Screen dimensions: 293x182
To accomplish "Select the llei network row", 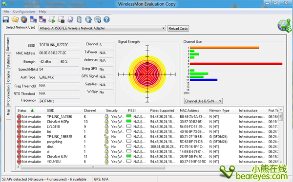I will coord(147,131).
